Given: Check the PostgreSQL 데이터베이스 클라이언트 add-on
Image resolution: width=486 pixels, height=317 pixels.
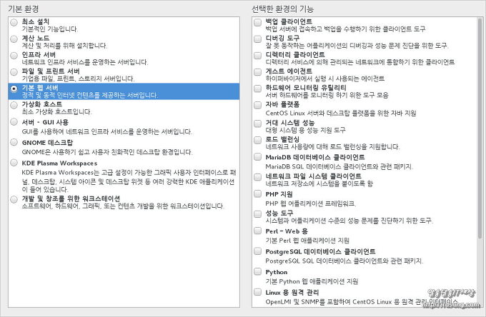Looking at the screenshot, I should (x=257, y=253).
